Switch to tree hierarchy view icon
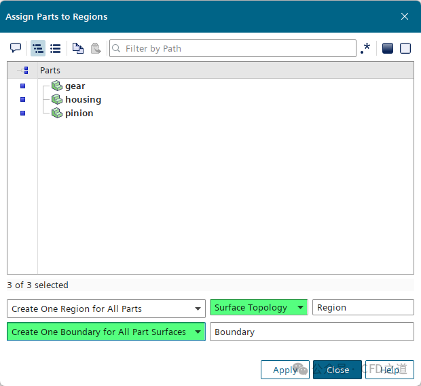The width and height of the screenshot is (421, 386). pos(38,48)
